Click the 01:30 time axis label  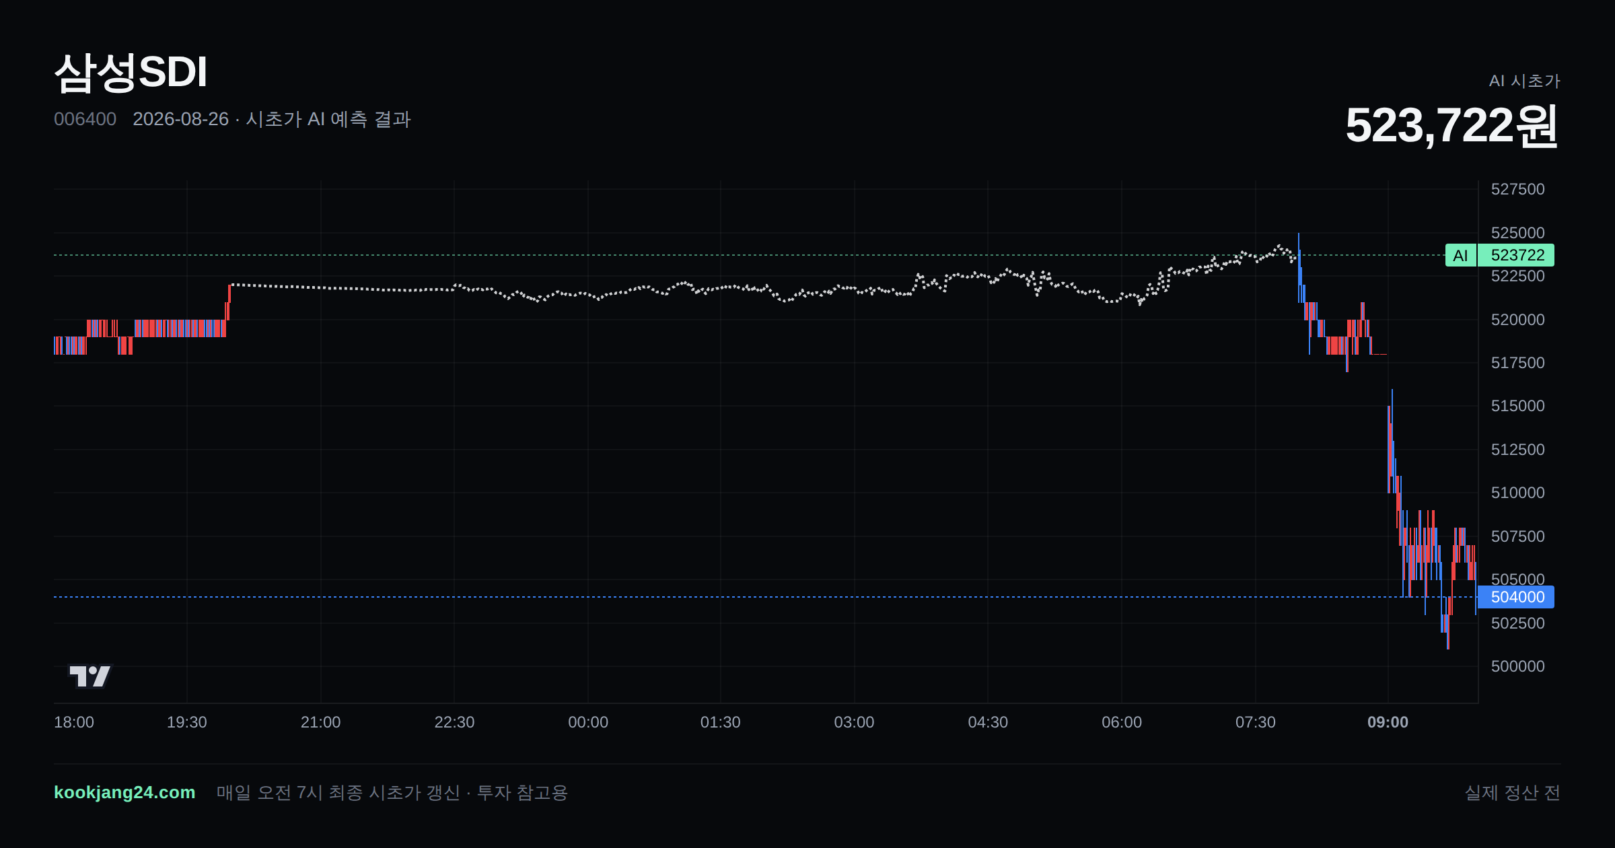pos(721,722)
